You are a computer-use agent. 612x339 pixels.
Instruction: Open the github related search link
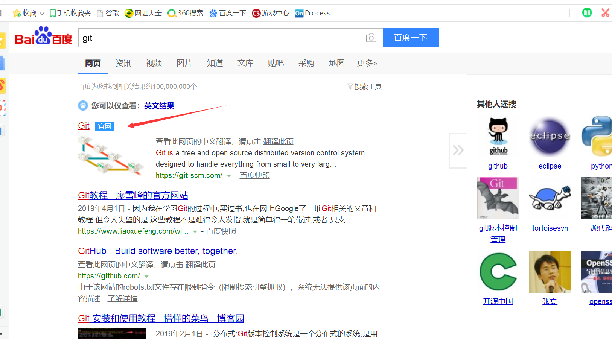[x=498, y=166]
